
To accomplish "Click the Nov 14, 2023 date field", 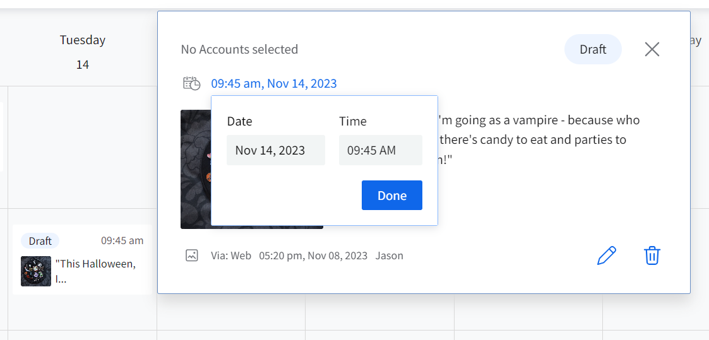I will [x=275, y=150].
